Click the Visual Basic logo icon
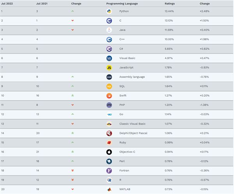This screenshot has width=234, height=194. pyautogui.click(x=109, y=58)
